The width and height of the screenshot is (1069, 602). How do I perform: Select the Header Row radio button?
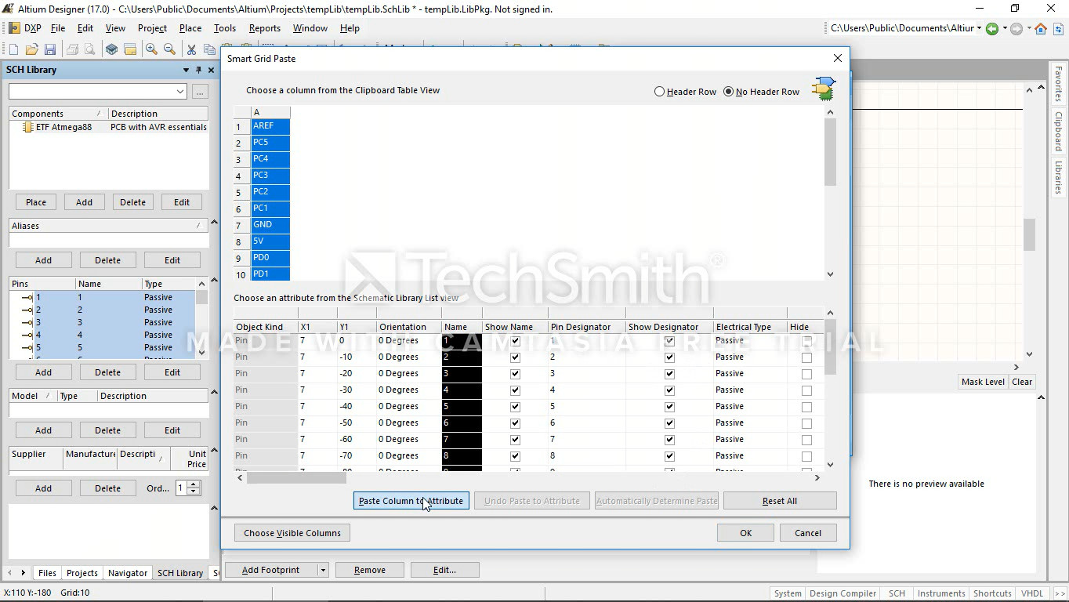click(x=659, y=92)
